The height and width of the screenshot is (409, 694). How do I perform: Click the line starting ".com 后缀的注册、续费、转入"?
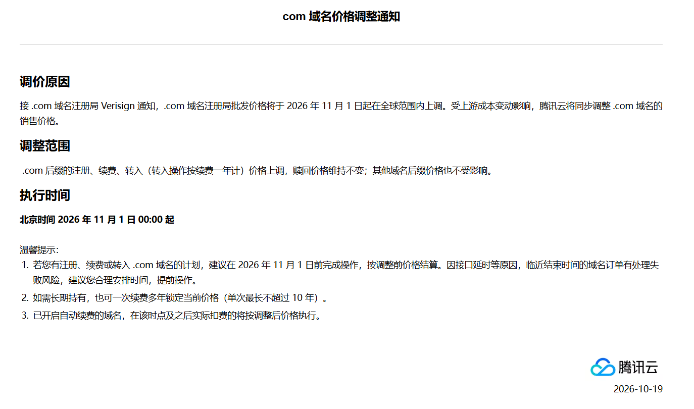point(257,171)
